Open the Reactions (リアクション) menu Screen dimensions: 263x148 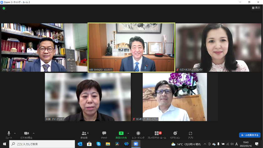tap(175, 135)
